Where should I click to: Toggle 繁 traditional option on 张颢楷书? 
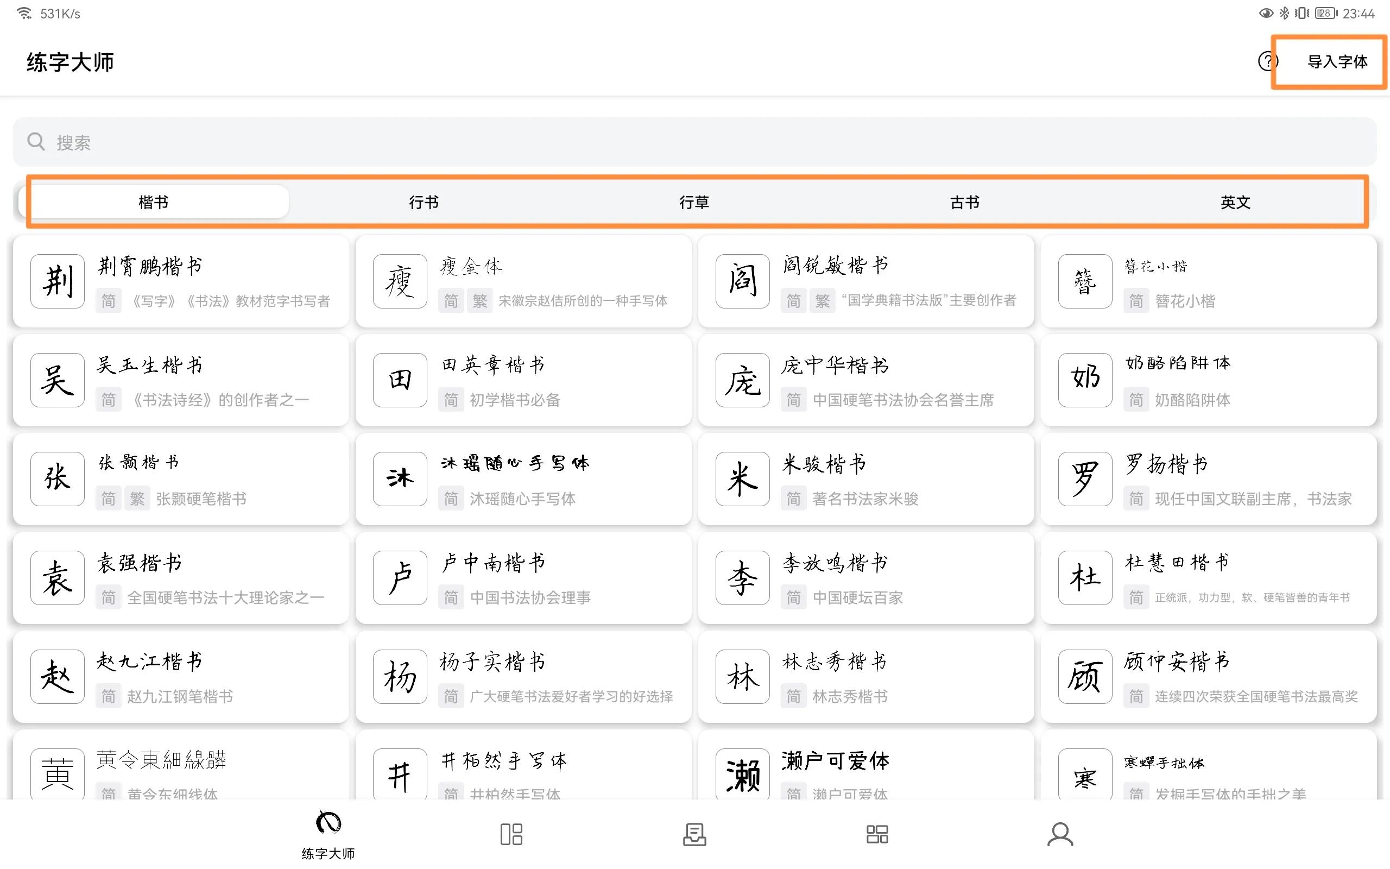click(138, 498)
